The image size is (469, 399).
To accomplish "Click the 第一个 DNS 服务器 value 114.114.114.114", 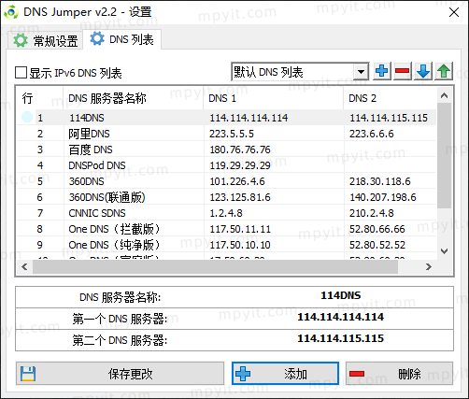I will [341, 317].
